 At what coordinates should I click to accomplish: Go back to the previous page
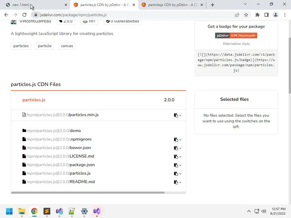click(6, 15)
